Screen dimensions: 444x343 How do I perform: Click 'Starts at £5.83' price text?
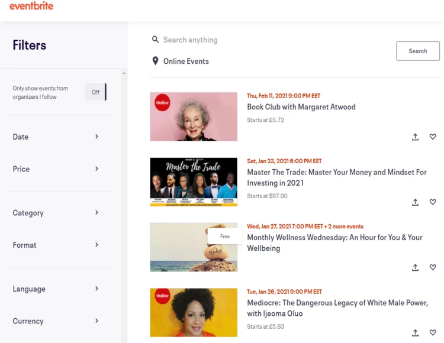tap(265, 326)
